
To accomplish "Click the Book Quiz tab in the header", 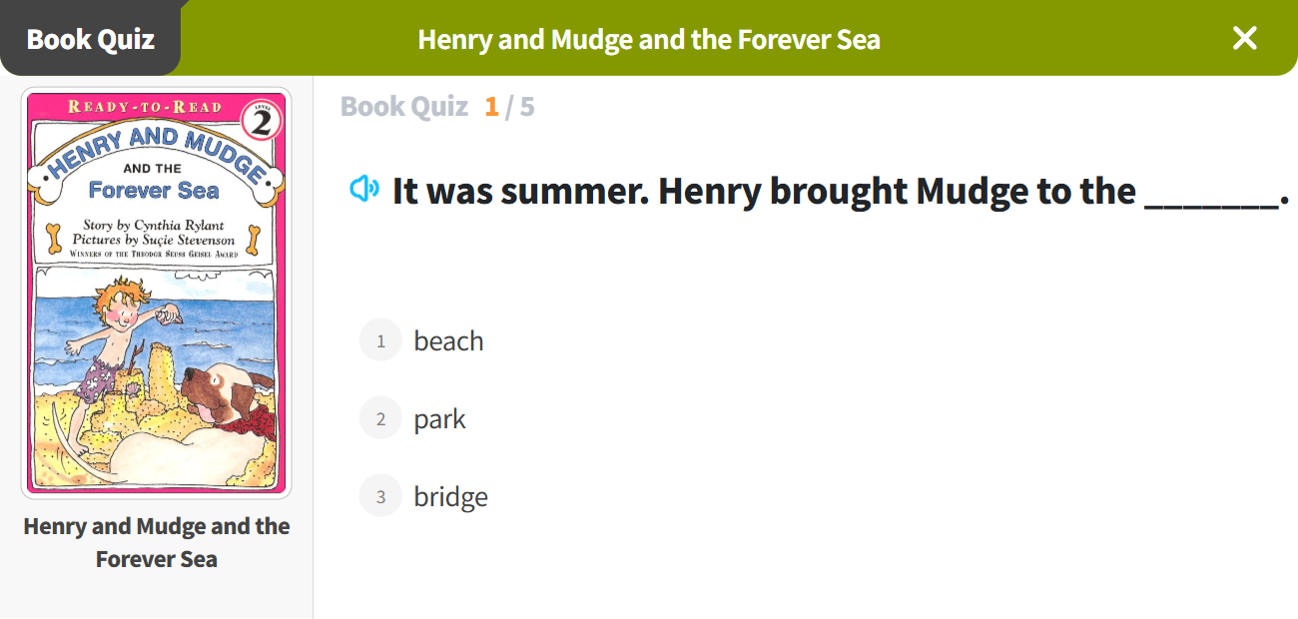I will (x=90, y=40).
